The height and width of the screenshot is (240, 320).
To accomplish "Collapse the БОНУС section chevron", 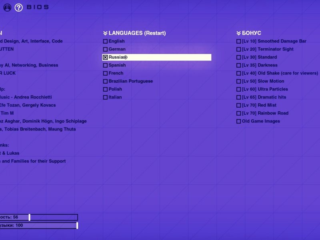I will 238,33.
